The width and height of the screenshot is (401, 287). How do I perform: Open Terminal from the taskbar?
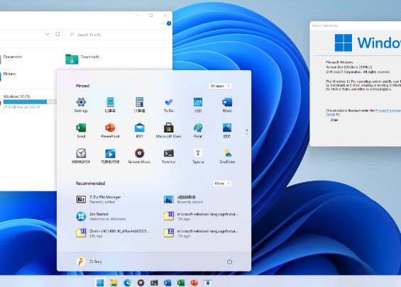click(154, 283)
